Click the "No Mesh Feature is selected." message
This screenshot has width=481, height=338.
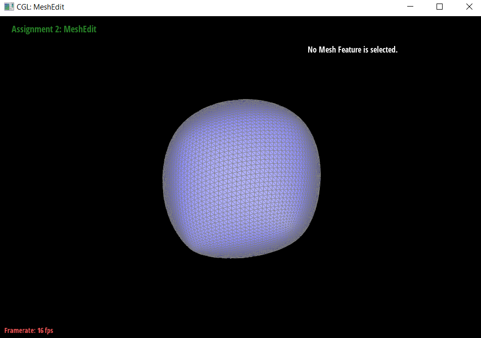pos(353,50)
